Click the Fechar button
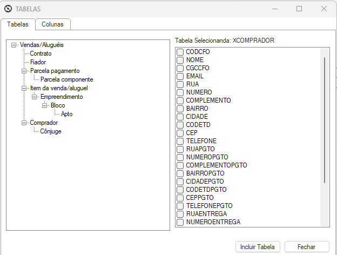 (307, 246)
